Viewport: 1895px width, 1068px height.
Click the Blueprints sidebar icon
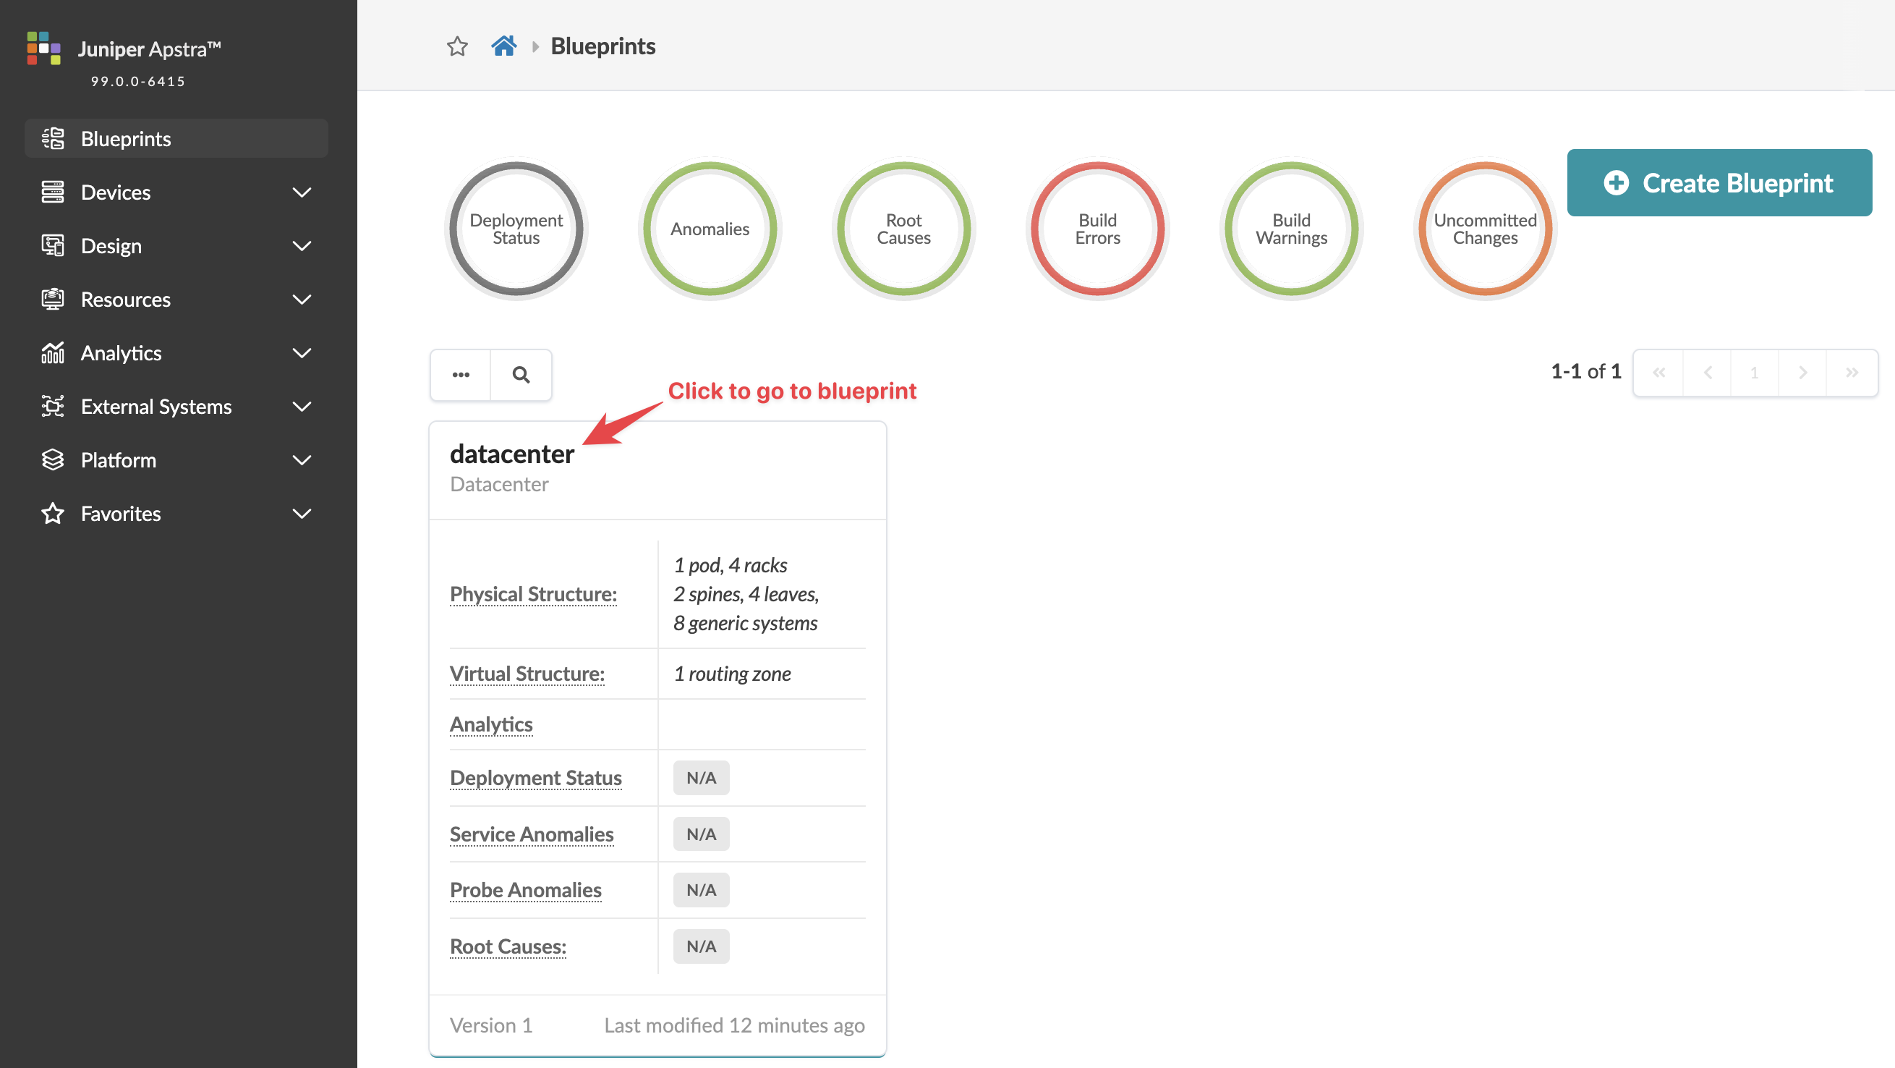pos(52,138)
